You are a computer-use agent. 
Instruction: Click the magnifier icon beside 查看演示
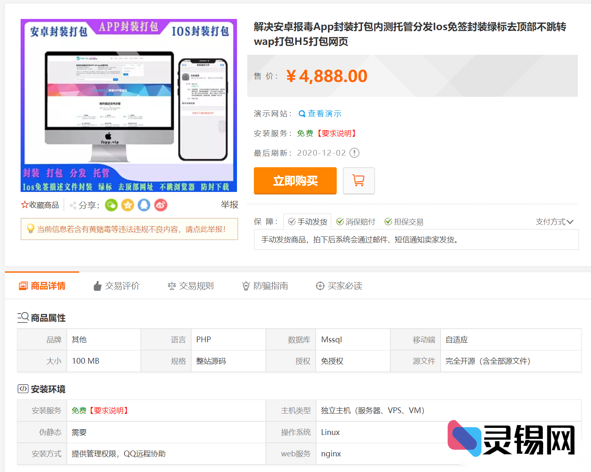(302, 114)
